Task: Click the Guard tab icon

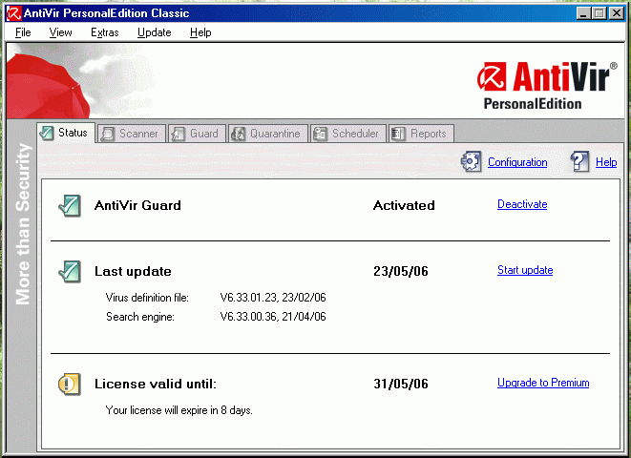Action: pos(178,134)
